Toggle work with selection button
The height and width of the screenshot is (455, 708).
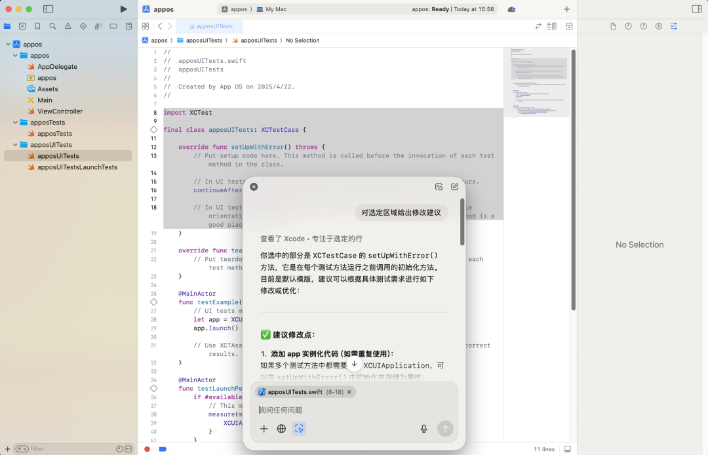click(x=299, y=429)
